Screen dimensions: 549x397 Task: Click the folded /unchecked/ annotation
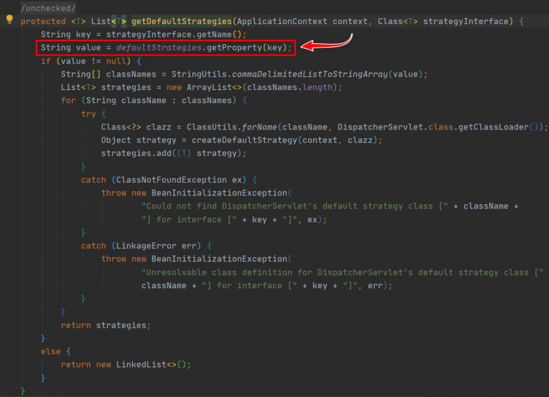click(48, 8)
